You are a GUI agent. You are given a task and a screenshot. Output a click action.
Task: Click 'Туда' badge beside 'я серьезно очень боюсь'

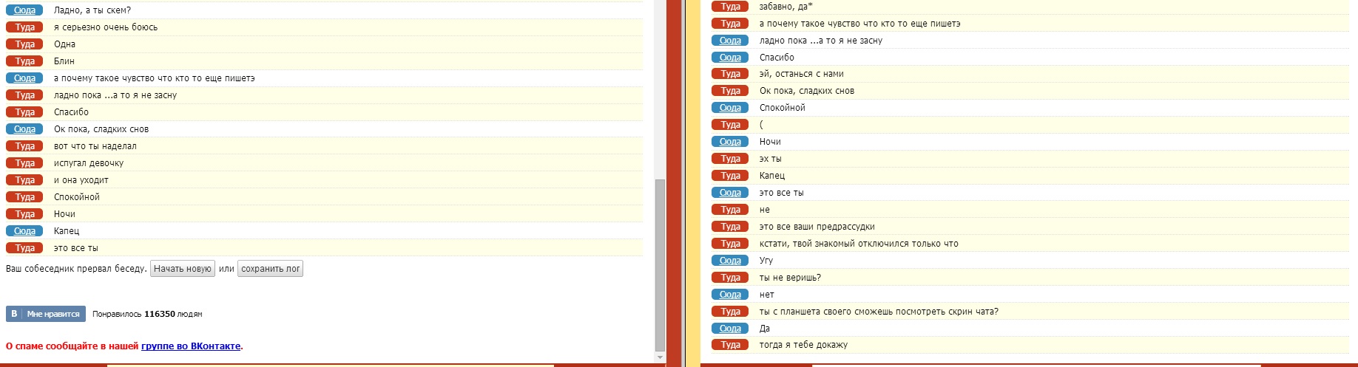click(24, 27)
